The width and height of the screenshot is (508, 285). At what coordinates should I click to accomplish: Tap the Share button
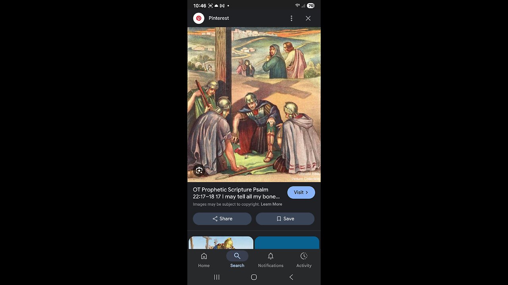pos(222,218)
